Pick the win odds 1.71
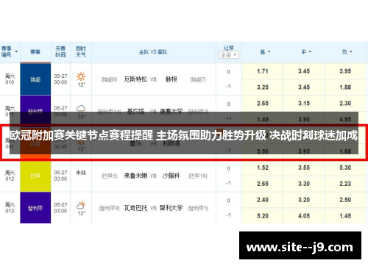Viewport: 368px width, 266px height. 263,71
